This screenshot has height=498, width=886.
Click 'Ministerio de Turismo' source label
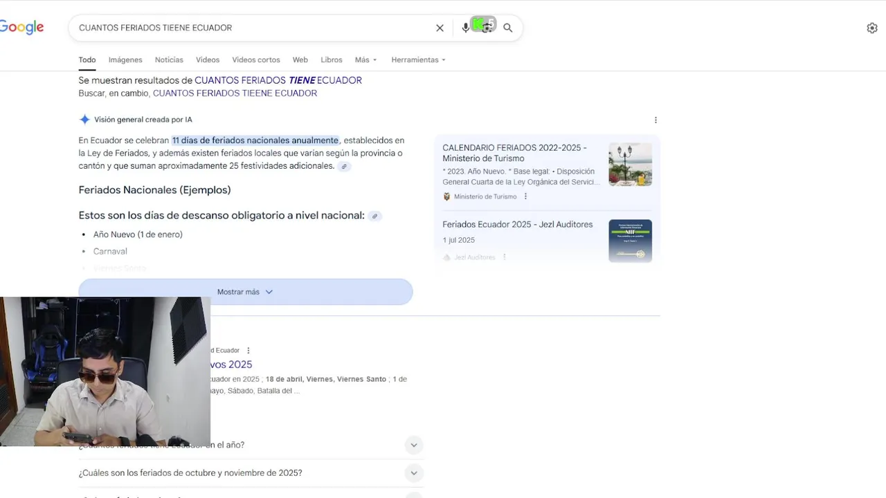[x=485, y=196]
